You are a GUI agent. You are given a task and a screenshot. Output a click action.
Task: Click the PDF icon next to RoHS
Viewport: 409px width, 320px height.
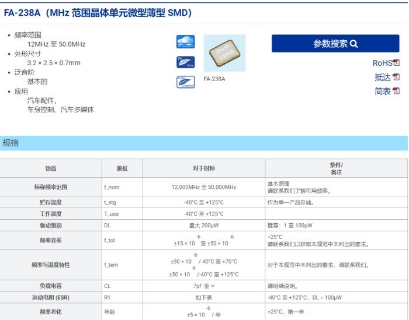point(396,63)
